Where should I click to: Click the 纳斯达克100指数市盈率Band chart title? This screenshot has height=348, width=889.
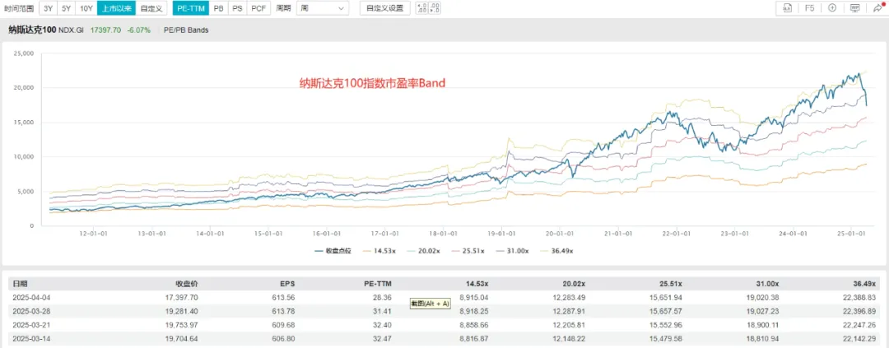(373, 83)
